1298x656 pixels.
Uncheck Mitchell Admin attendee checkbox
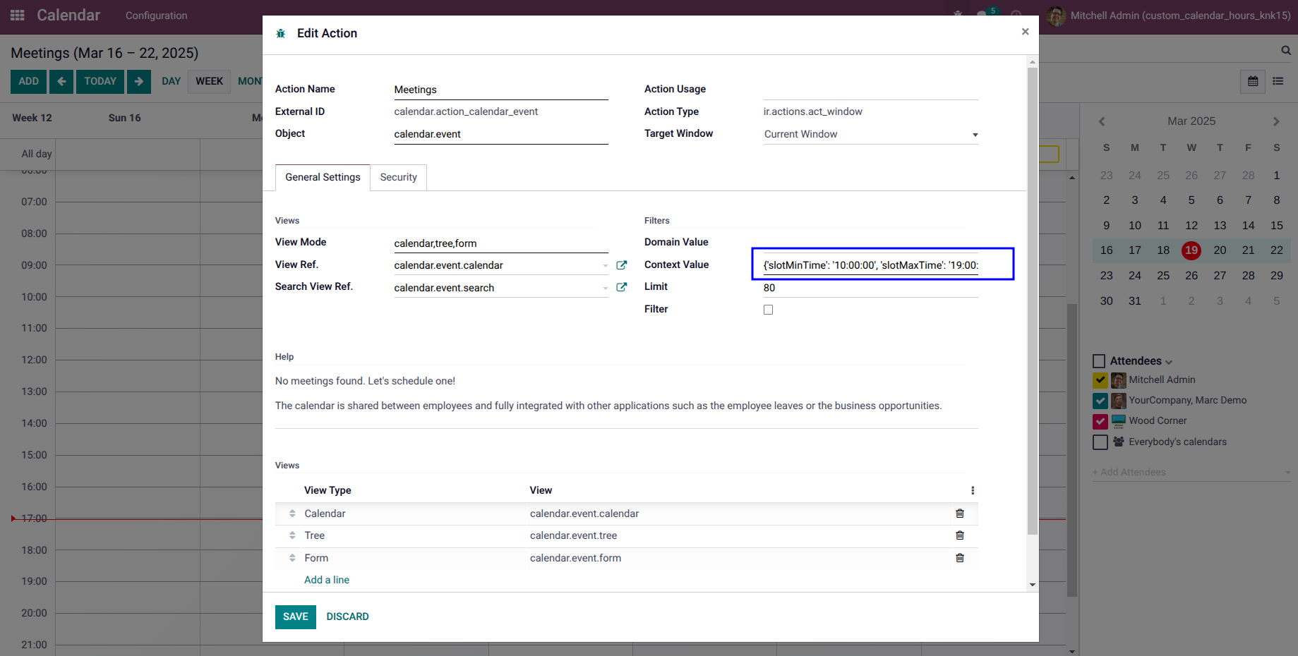(1100, 380)
